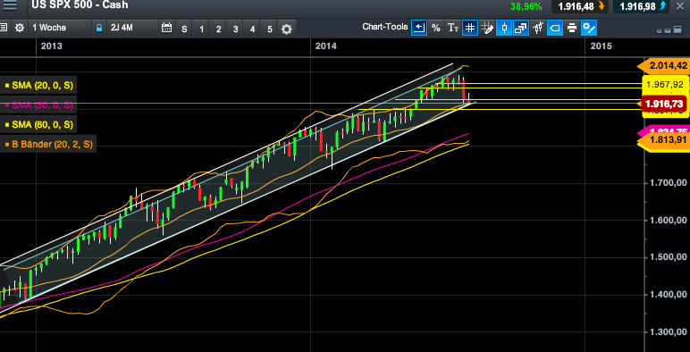Select layout preset 5
This screenshot has width=690, height=352.
pos(269,29)
